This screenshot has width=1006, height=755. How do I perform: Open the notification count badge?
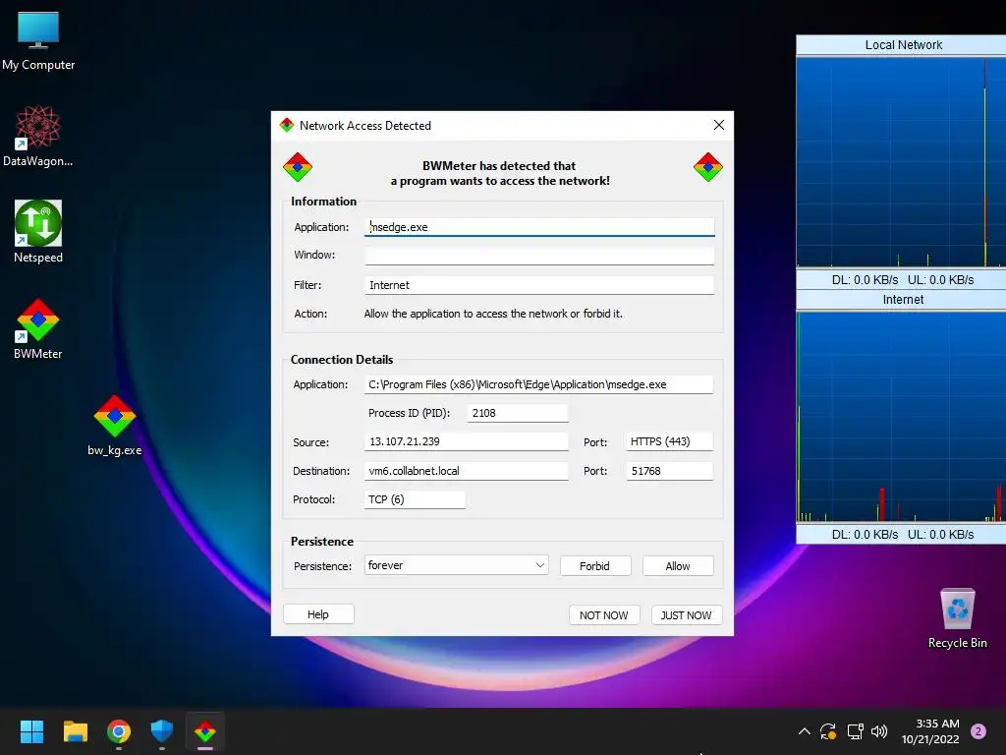978,731
